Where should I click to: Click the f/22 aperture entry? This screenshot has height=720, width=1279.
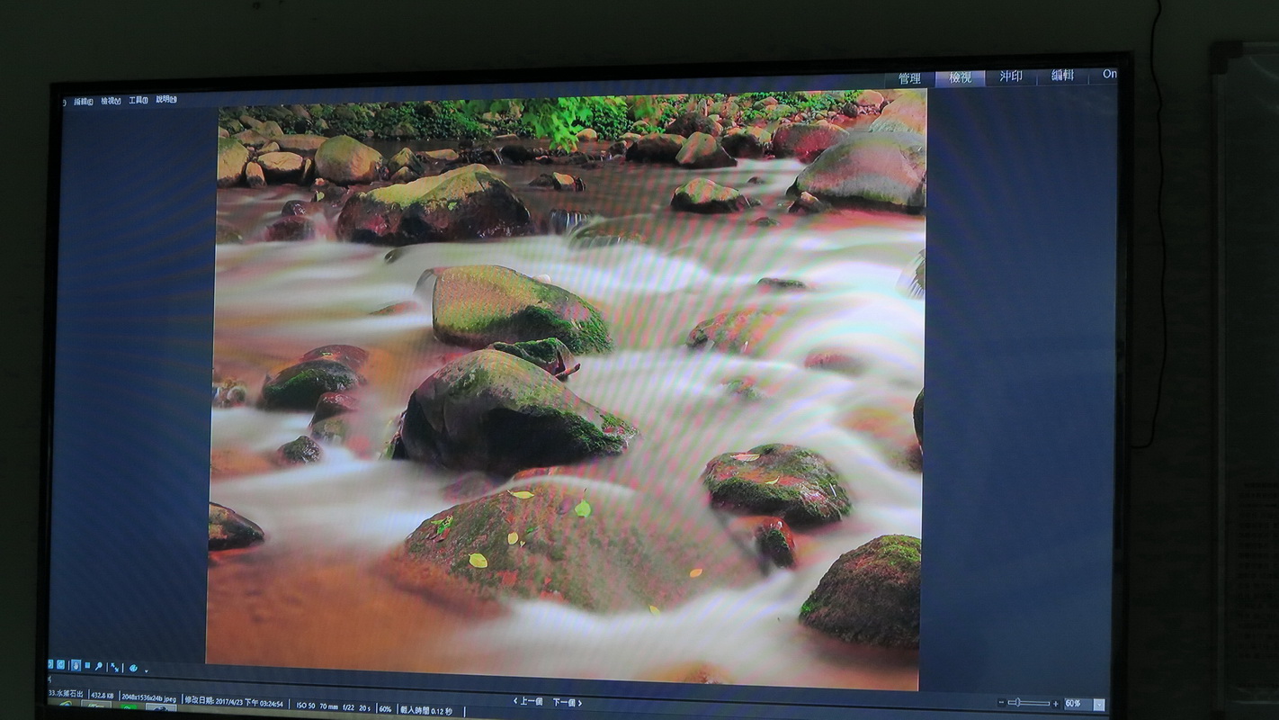point(348,707)
